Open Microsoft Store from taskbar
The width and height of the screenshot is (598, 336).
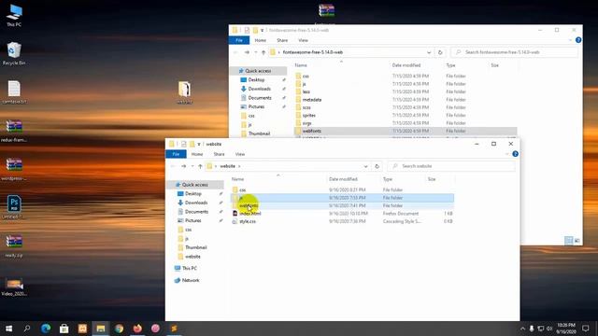coord(64,329)
